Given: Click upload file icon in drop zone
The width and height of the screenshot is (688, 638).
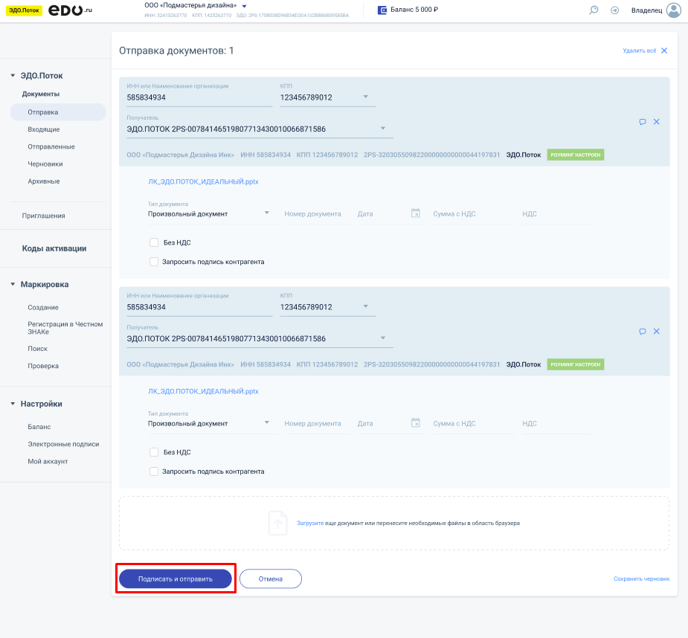Looking at the screenshot, I should [277, 523].
